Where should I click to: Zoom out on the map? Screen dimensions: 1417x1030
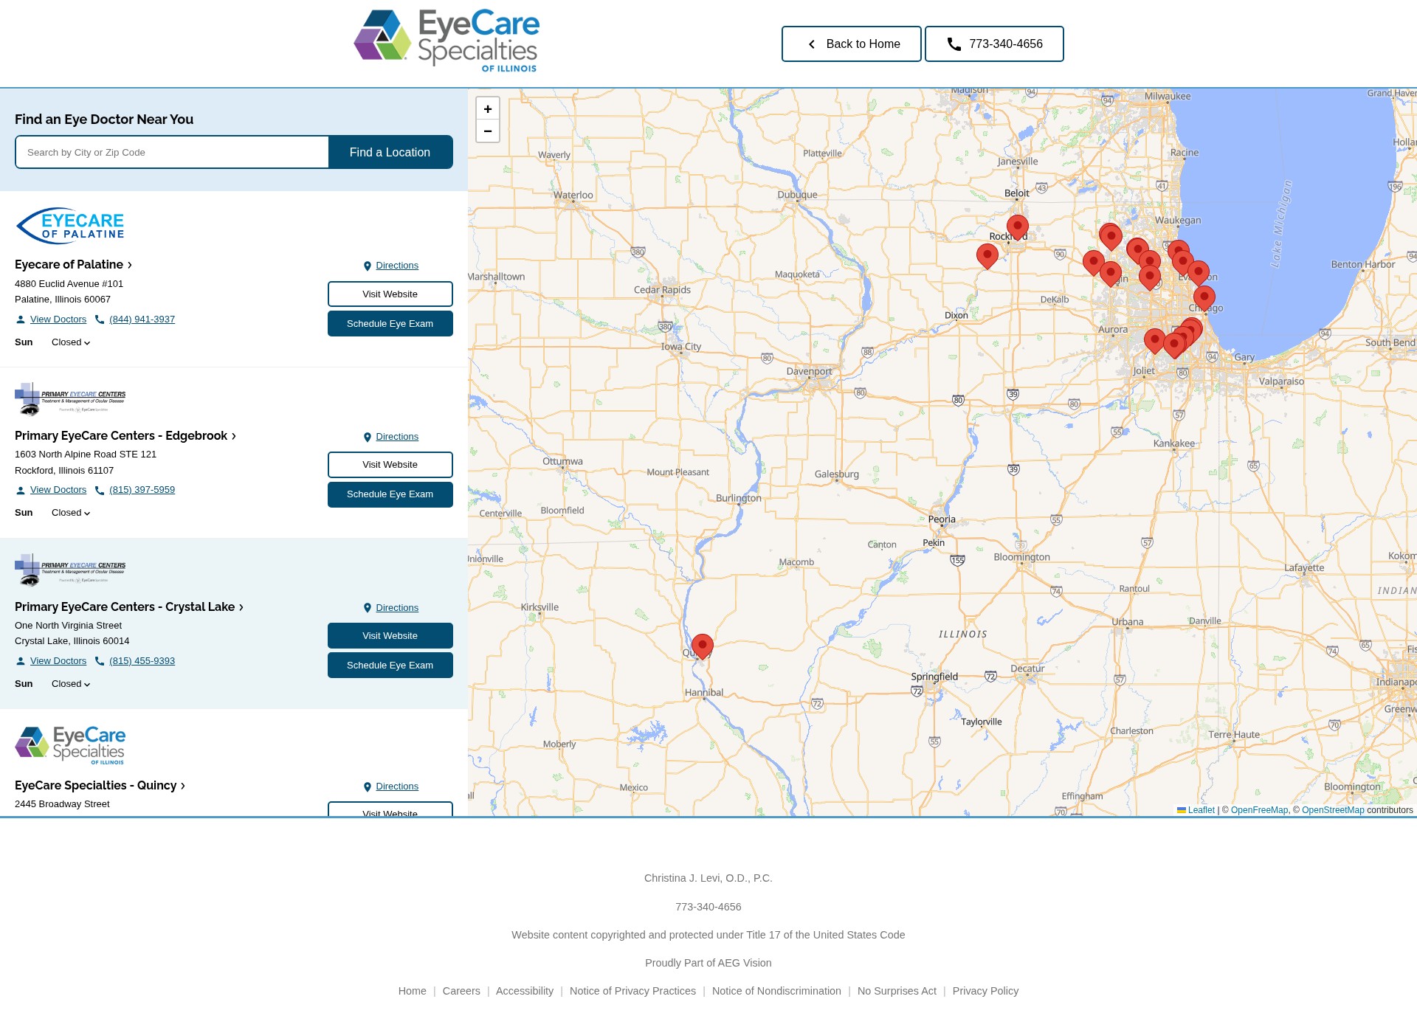tap(488, 131)
